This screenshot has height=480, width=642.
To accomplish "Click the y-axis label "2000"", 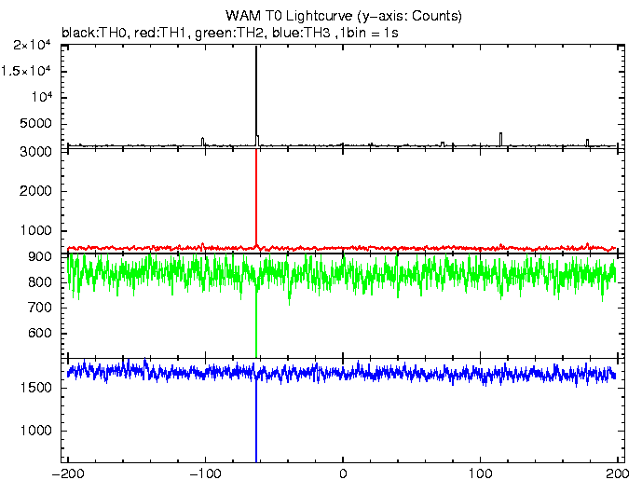I will (35, 191).
